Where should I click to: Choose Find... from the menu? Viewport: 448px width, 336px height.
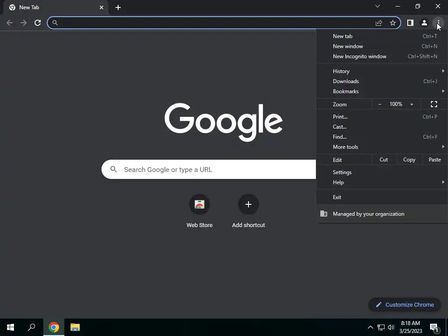click(x=382, y=137)
